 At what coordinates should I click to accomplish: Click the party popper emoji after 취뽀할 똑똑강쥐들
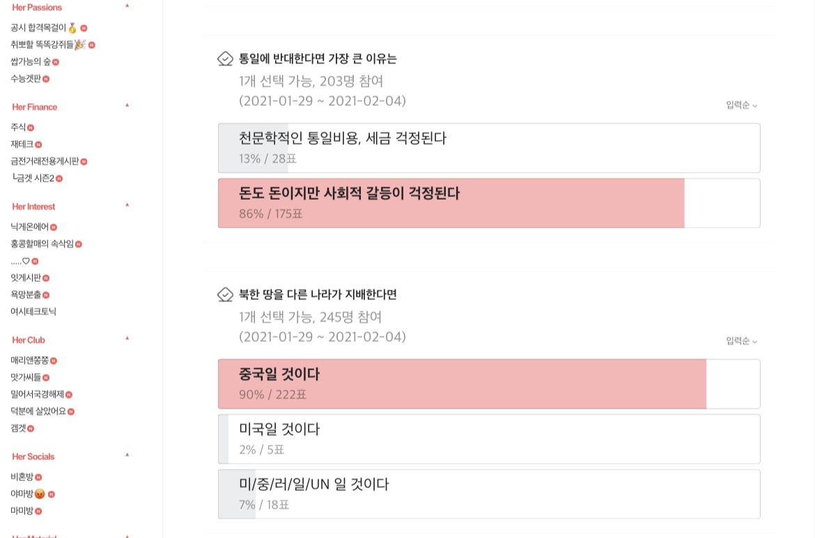point(79,45)
